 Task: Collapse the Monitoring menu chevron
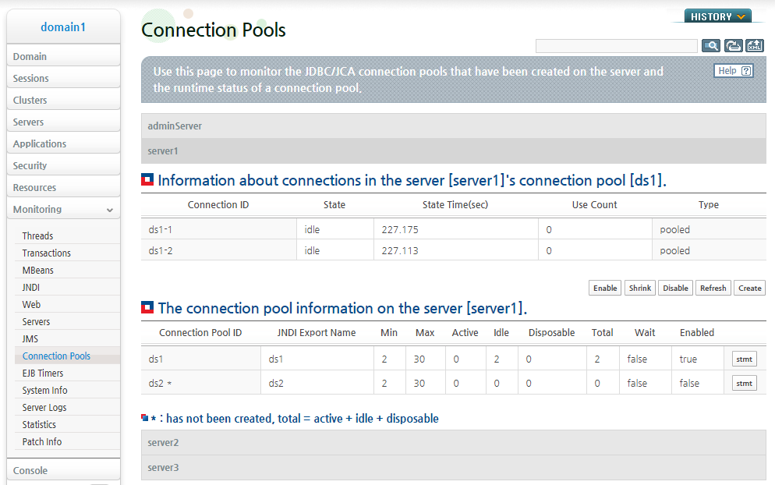(110, 210)
